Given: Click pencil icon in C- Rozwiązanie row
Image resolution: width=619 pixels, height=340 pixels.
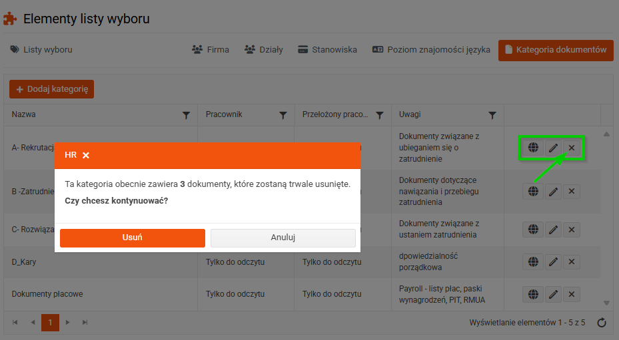Looking at the screenshot, I should click(x=553, y=230).
